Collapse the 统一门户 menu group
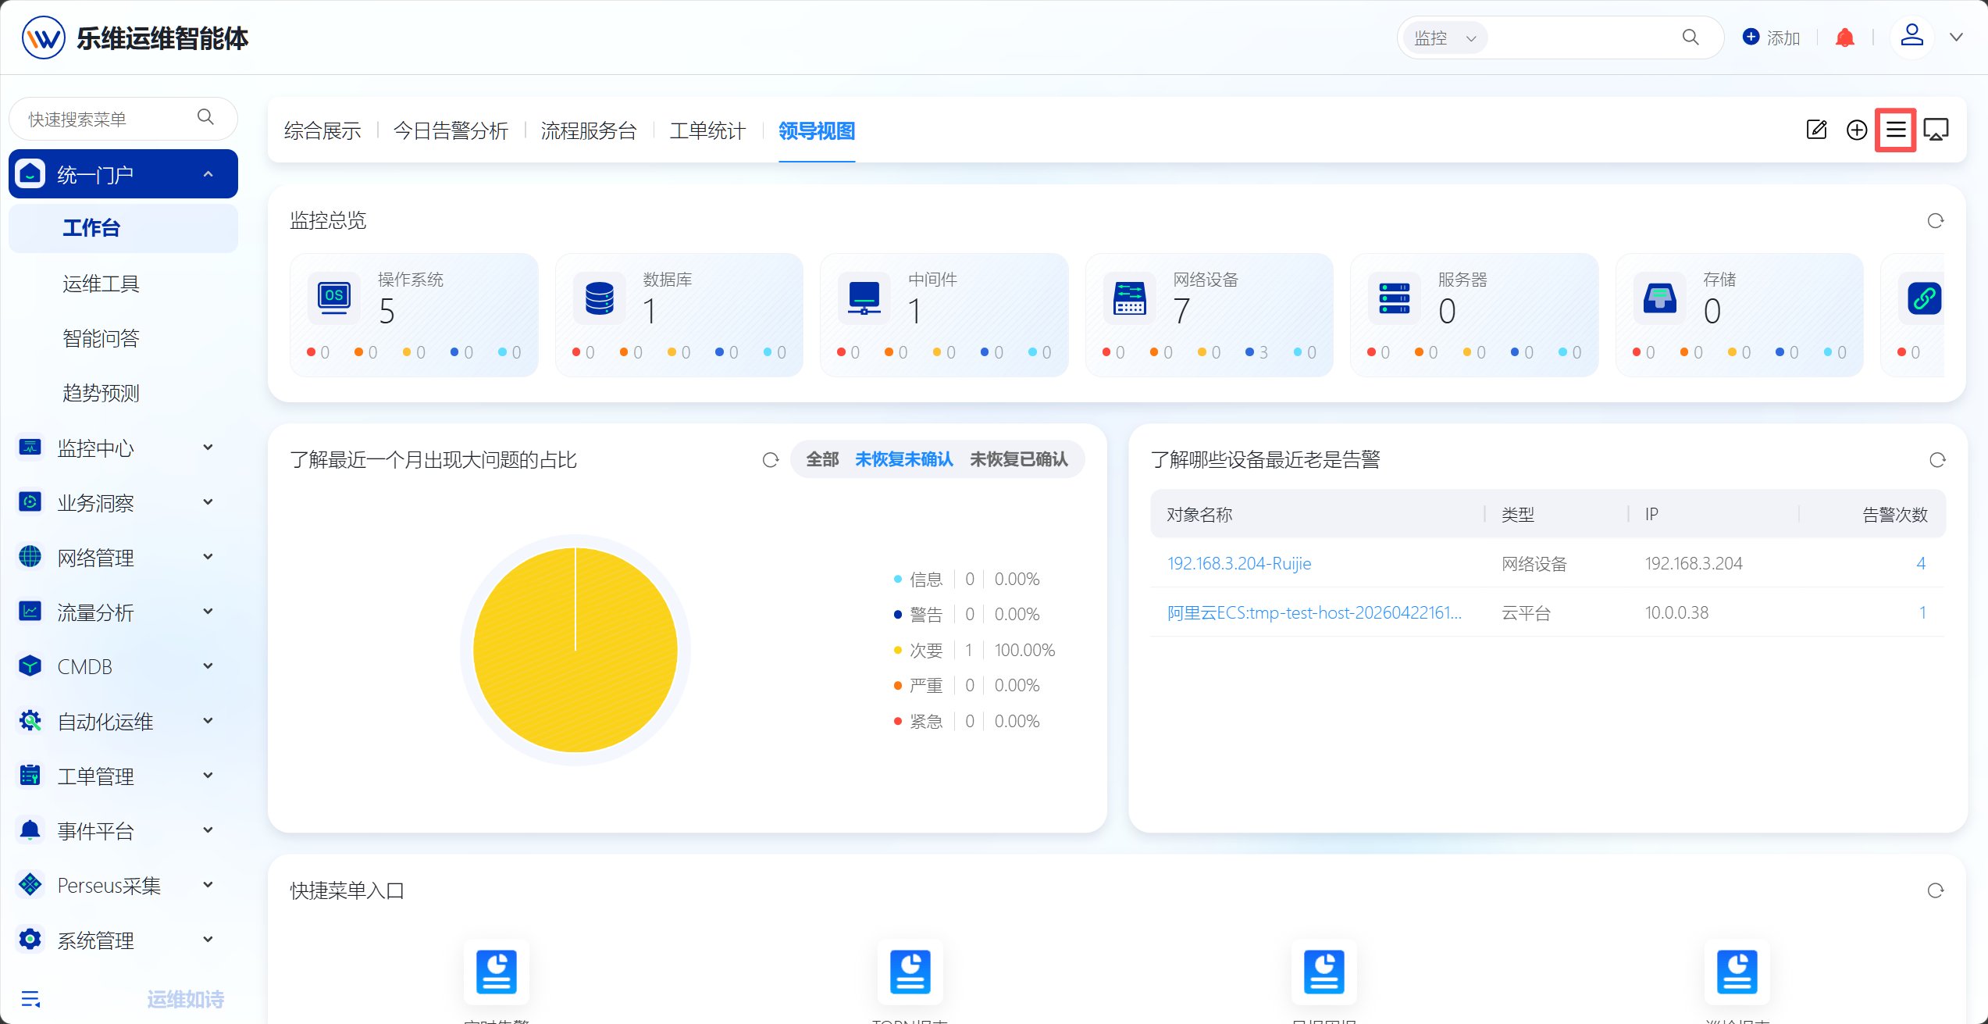The width and height of the screenshot is (1988, 1024). (123, 173)
